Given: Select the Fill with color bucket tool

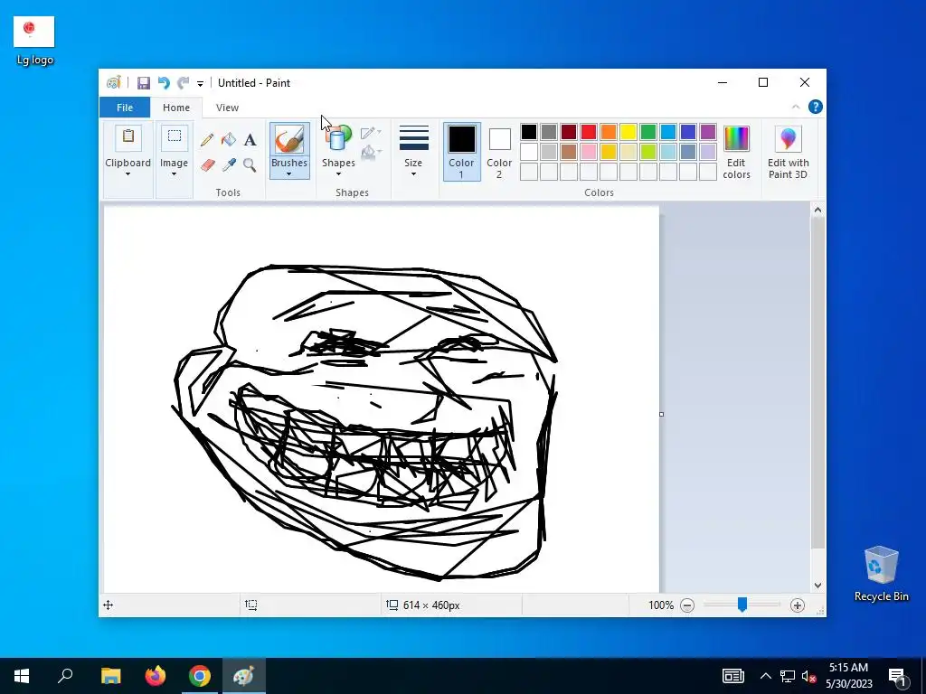Looking at the screenshot, I should tap(229, 140).
